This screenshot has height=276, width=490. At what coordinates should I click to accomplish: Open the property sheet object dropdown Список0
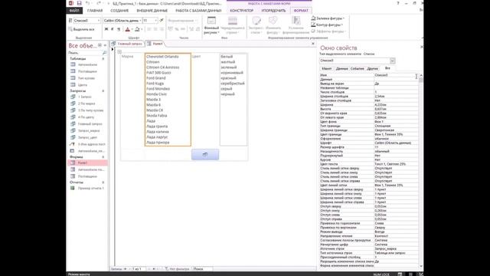point(393,61)
